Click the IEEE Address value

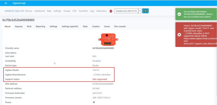pyautogui.click(x=103, y=84)
